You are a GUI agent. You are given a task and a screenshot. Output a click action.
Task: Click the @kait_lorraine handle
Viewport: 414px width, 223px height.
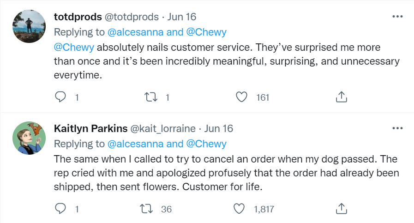(x=164, y=128)
